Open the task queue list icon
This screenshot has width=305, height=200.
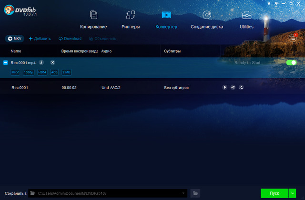(x=293, y=38)
